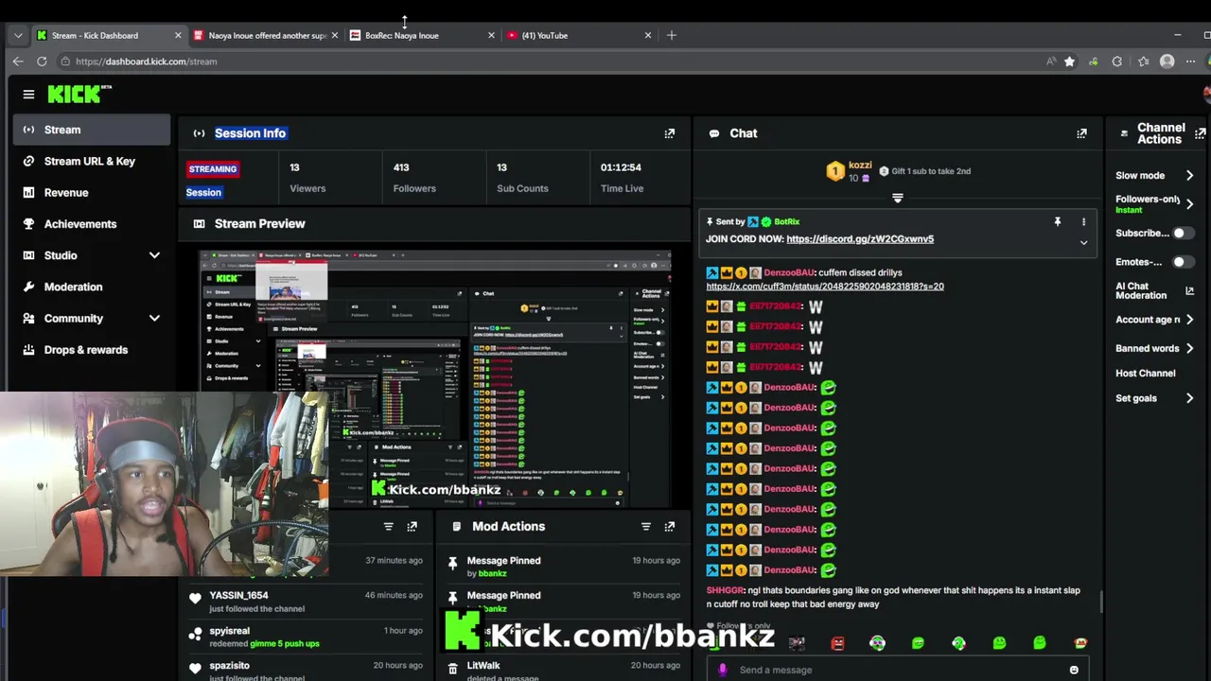The width and height of the screenshot is (1211, 681).
Task: Go to Revenue page
Action: point(92,193)
